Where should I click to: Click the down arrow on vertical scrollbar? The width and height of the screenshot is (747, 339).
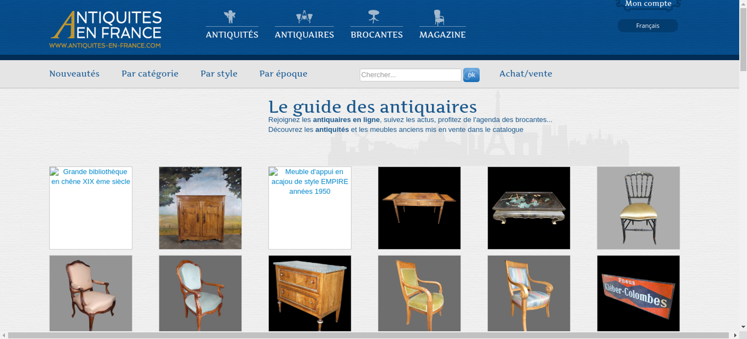click(743, 327)
